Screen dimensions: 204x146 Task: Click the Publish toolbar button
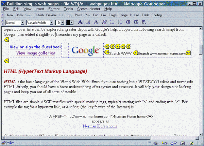point(39,15)
